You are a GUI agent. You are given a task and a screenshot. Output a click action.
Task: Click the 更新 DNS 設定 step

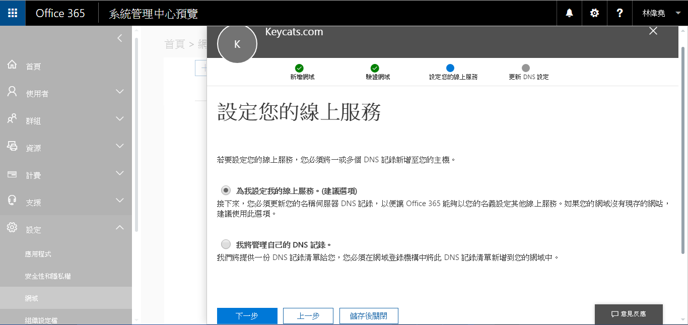click(x=529, y=73)
